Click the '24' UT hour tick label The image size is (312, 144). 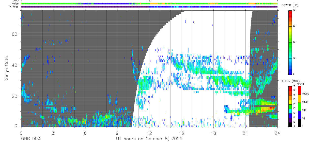point(277,133)
